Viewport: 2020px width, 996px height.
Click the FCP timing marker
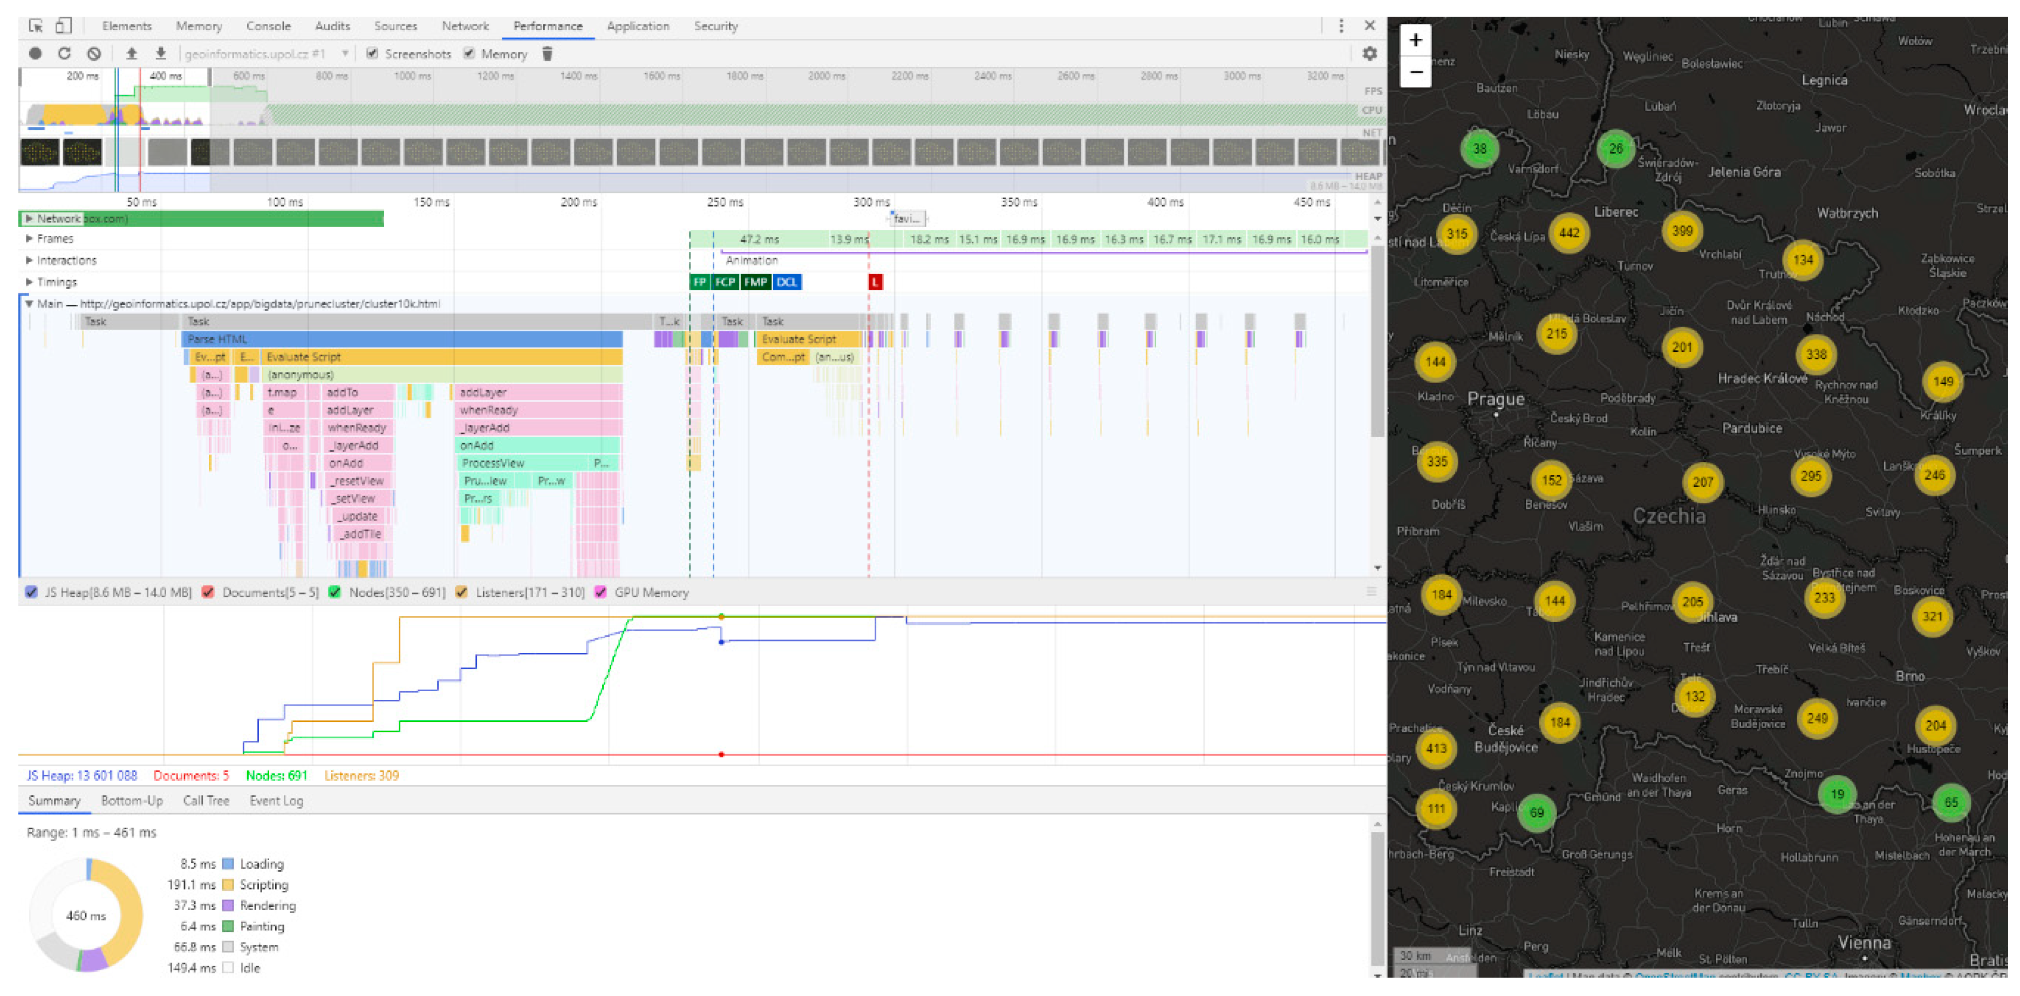point(725,282)
